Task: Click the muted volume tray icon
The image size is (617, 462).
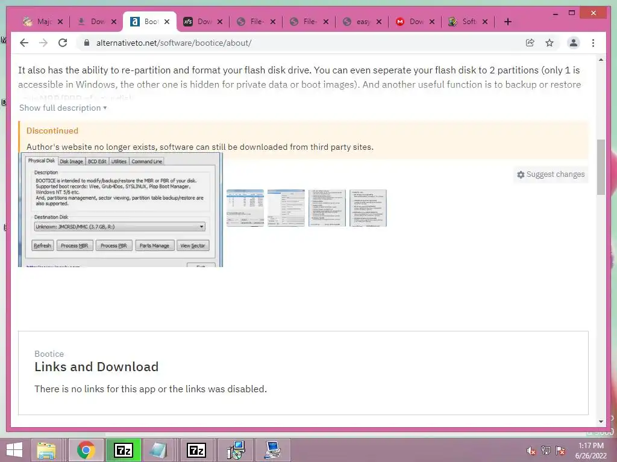Action: tap(531, 451)
